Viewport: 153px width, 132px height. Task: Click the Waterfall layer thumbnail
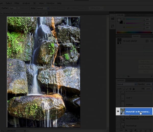(123, 112)
